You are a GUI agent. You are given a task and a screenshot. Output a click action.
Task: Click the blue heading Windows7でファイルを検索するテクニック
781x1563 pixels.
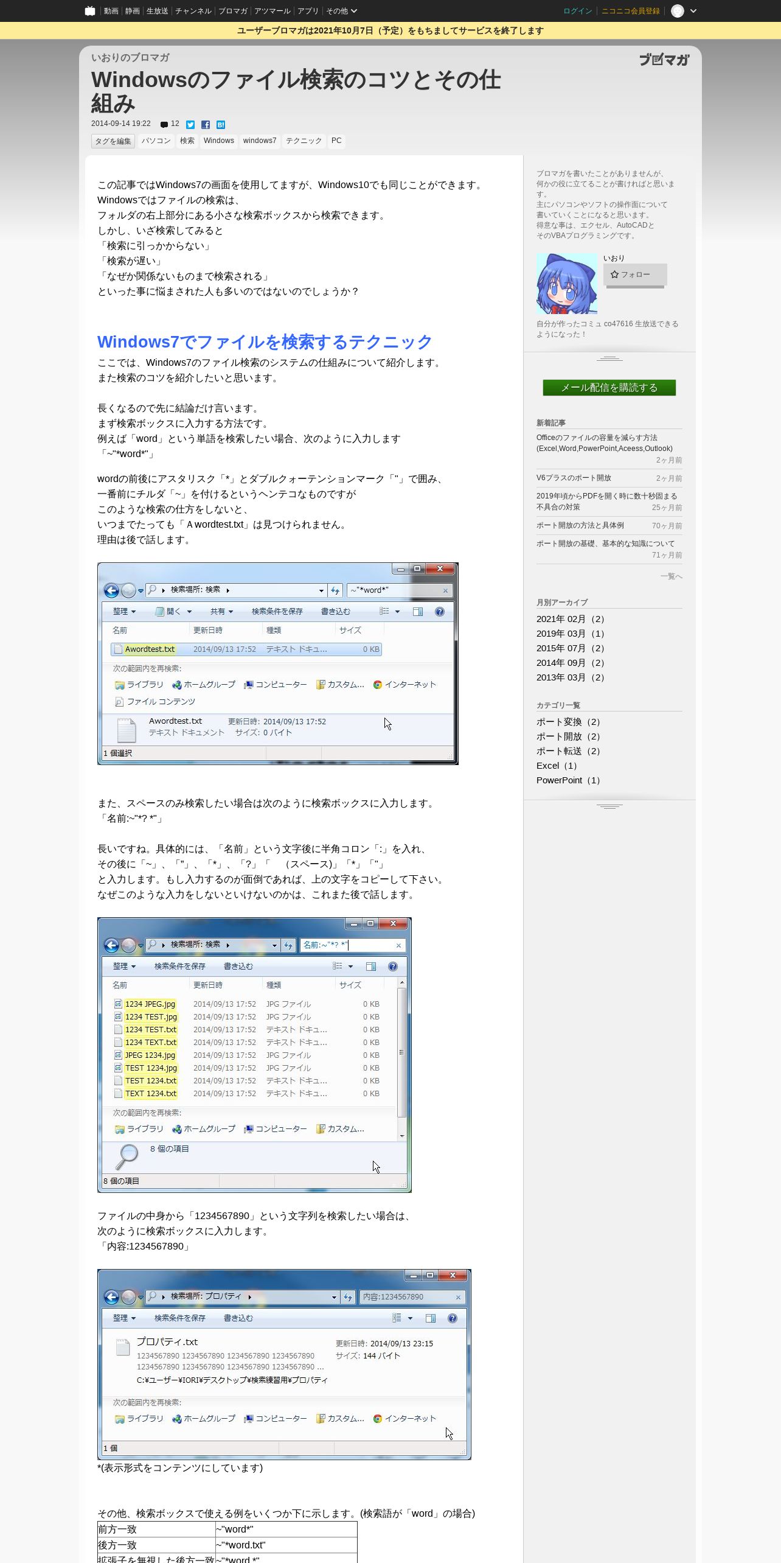click(265, 341)
